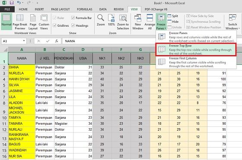Screen dimensions: 242x160
Task: Open the Zoom magnifier dialog
Action: pos(101,20)
